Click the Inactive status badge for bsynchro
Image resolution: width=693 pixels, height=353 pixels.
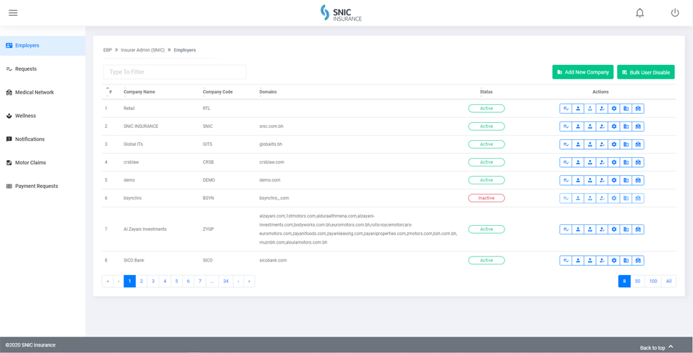click(486, 199)
